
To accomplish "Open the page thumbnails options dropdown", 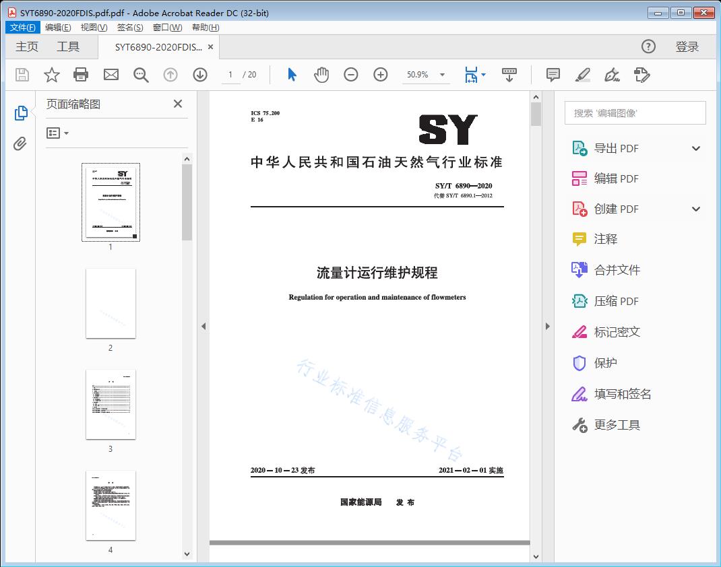I will (57, 133).
